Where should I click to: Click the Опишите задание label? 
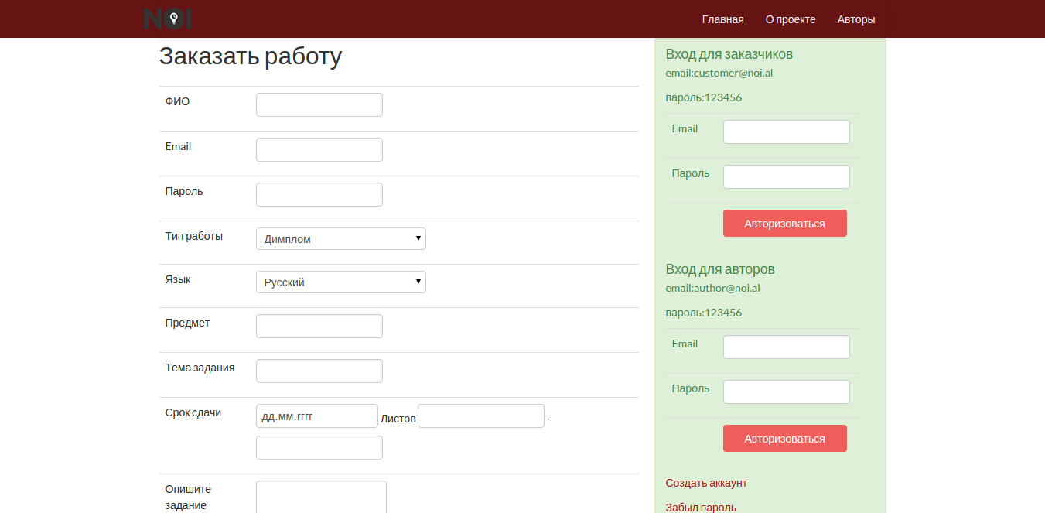tap(188, 497)
